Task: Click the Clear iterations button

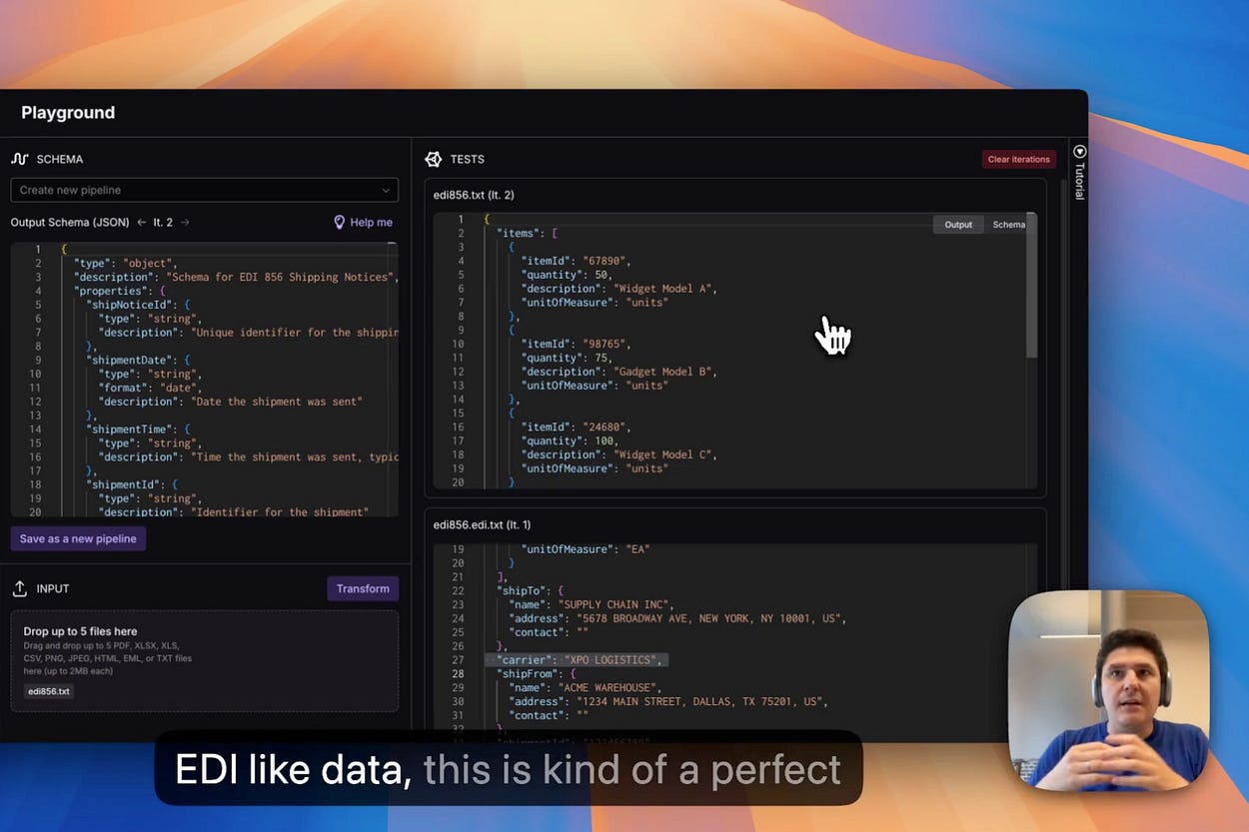Action: coord(1018,159)
